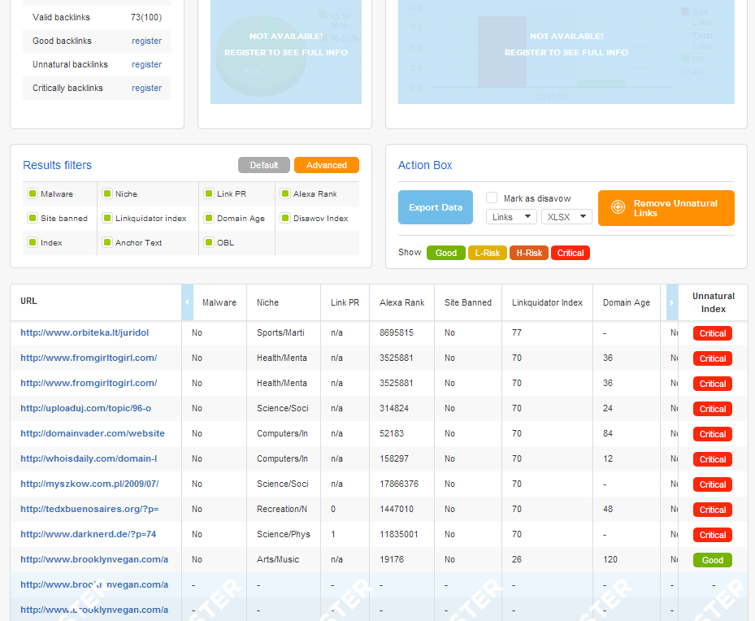The height and width of the screenshot is (621, 755).
Task: Click register link beside Good backlinks
Action: [x=146, y=41]
